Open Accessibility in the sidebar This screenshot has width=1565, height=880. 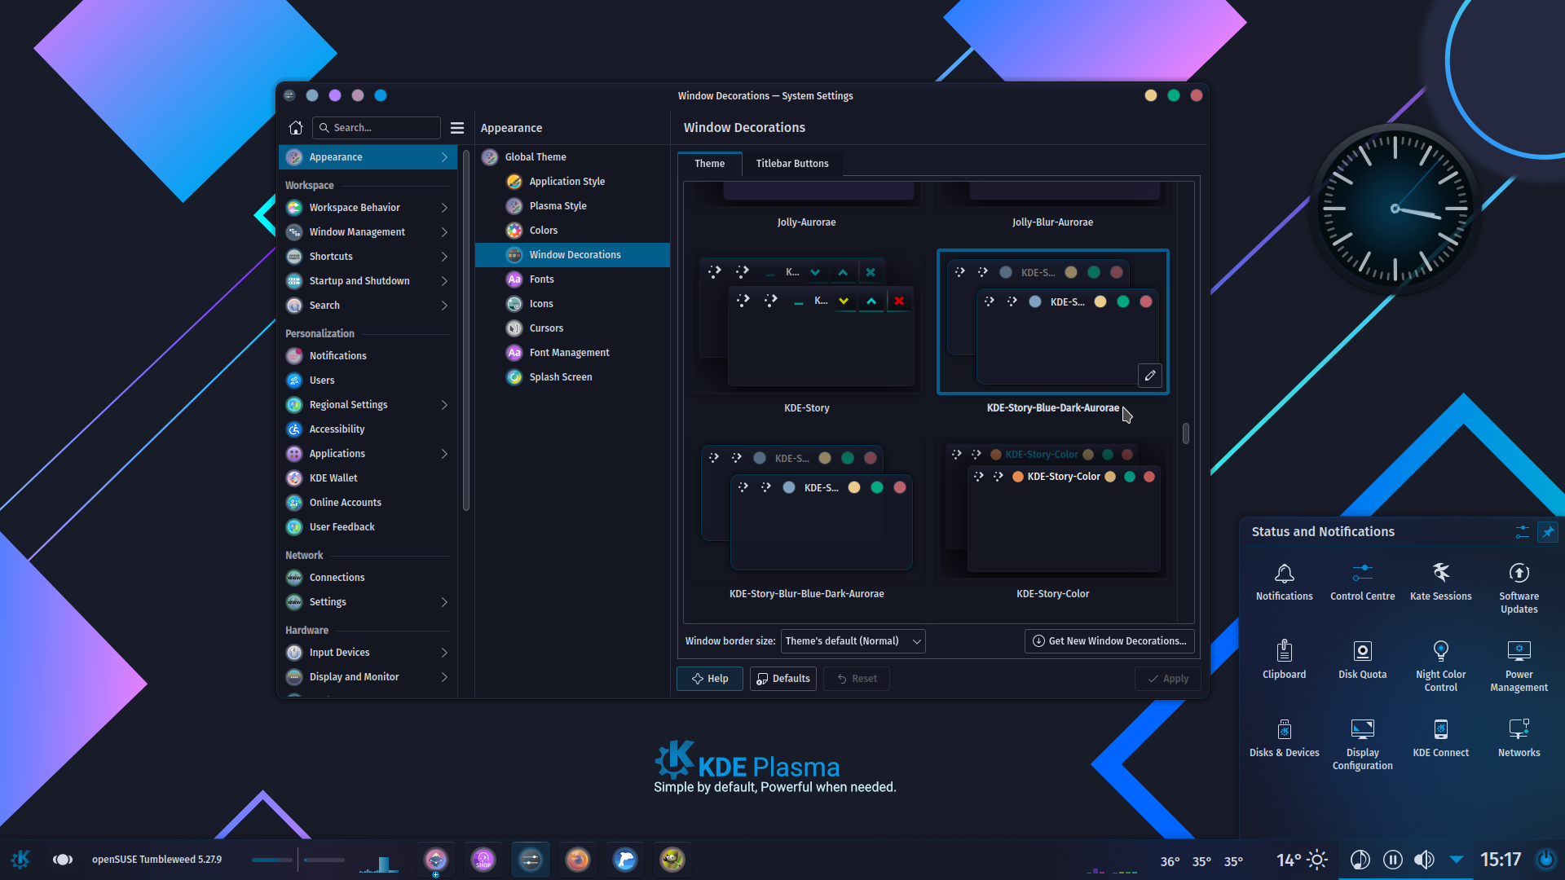click(368, 429)
